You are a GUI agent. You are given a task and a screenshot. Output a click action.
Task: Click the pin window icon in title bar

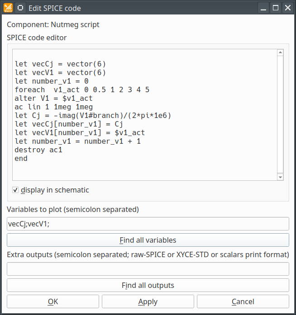coord(20,8)
